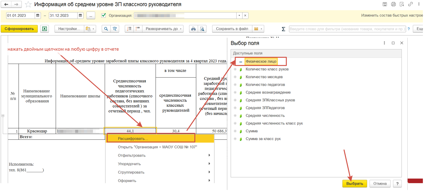Viewport: 424px width, 193px height.
Task: Click the Sigma sum icon
Action: click(283, 29)
